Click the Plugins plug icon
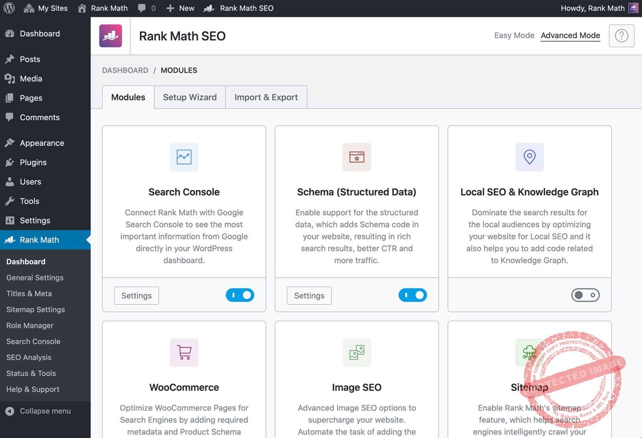 point(10,162)
